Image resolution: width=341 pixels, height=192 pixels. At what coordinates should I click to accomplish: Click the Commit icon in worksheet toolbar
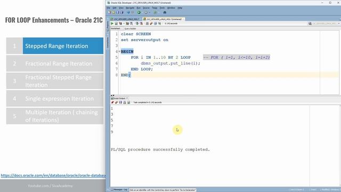(x=137, y=23)
